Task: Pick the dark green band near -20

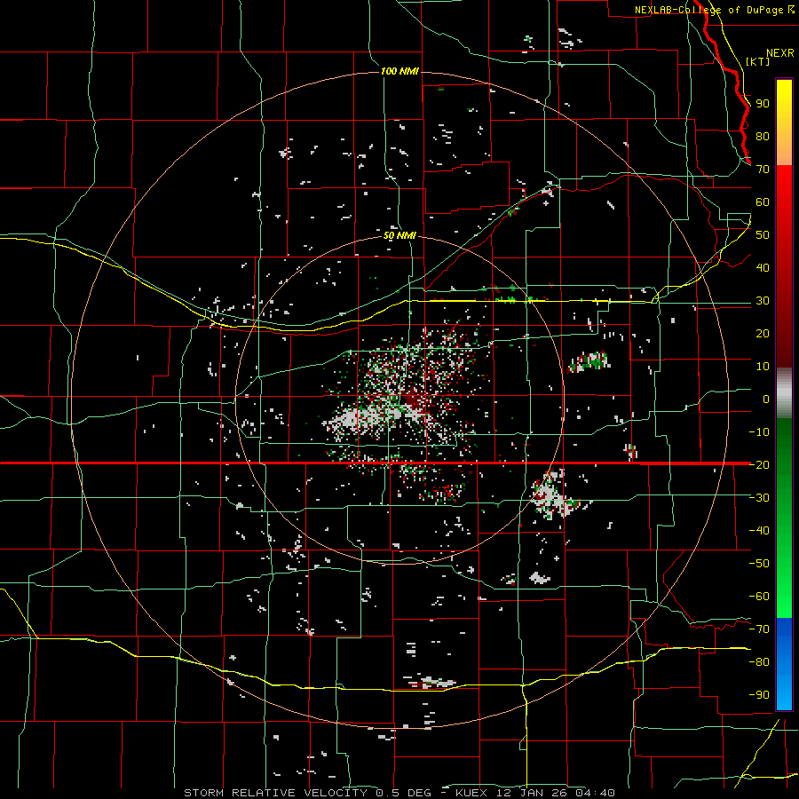Action: pos(784,459)
